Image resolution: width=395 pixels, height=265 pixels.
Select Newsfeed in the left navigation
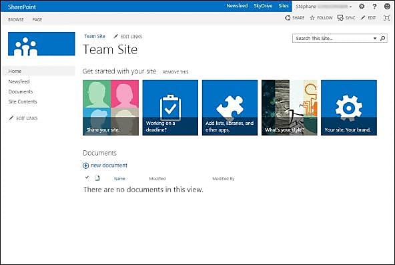click(19, 81)
